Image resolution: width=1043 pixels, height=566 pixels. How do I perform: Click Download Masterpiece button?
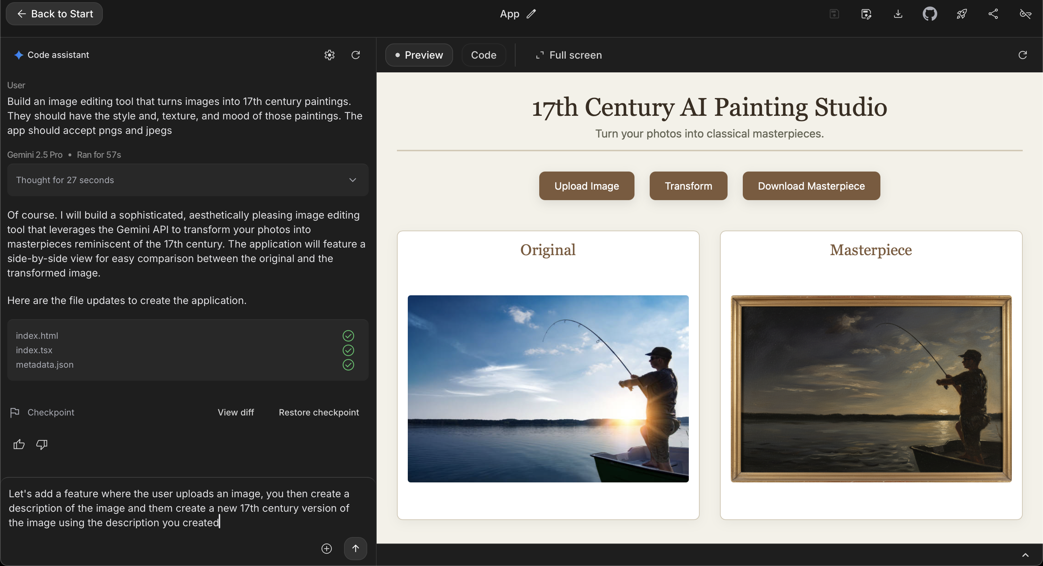tap(810, 186)
